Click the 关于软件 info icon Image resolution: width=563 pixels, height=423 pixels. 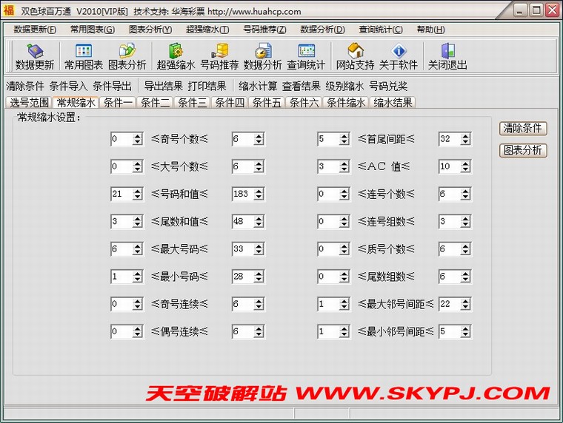[x=398, y=55]
